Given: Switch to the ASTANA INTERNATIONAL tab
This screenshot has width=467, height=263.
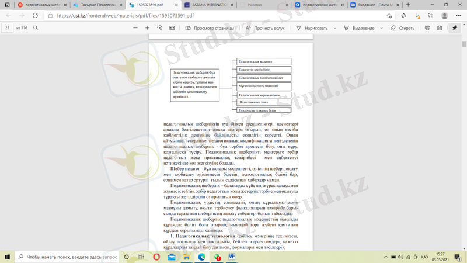Looking at the screenshot, I should coord(209,5).
